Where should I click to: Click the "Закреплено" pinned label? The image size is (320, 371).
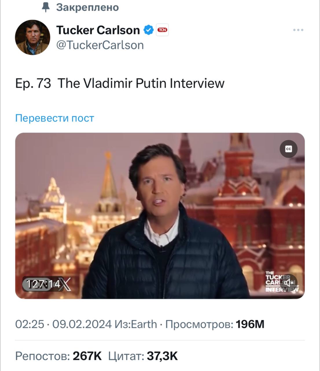click(x=87, y=7)
